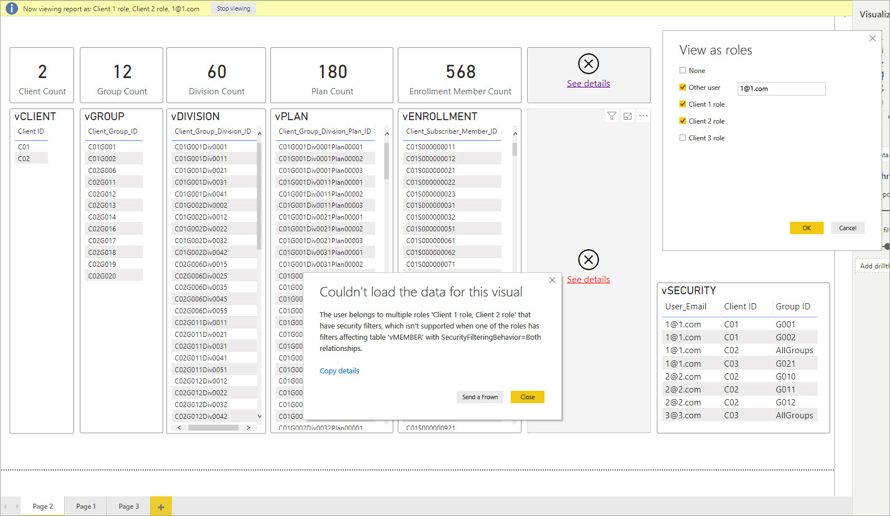This screenshot has width=890, height=516.
Task: Open the purple See details link
Action: [x=588, y=84]
